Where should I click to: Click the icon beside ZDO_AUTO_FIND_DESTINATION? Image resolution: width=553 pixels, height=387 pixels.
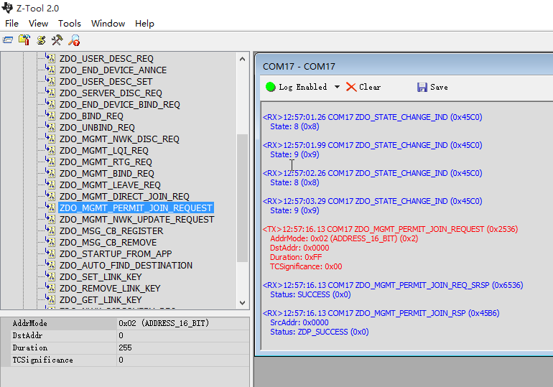point(51,265)
